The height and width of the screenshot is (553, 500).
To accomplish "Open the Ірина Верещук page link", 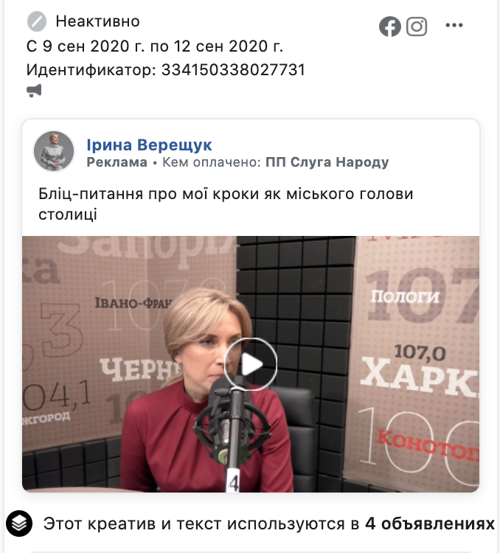I will [x=149, y=145].
